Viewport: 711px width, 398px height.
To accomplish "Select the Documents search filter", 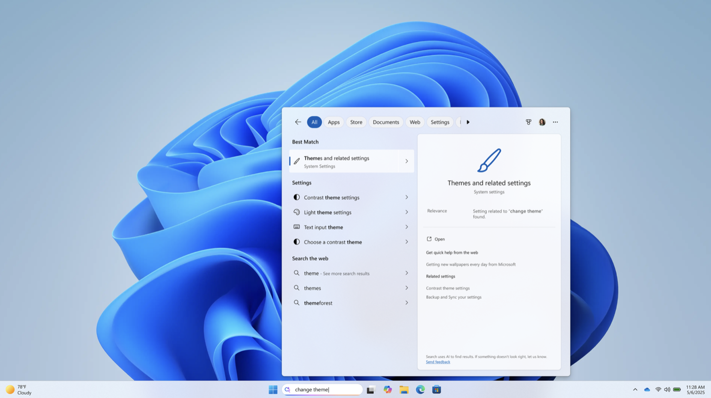I will pos(386,122).
